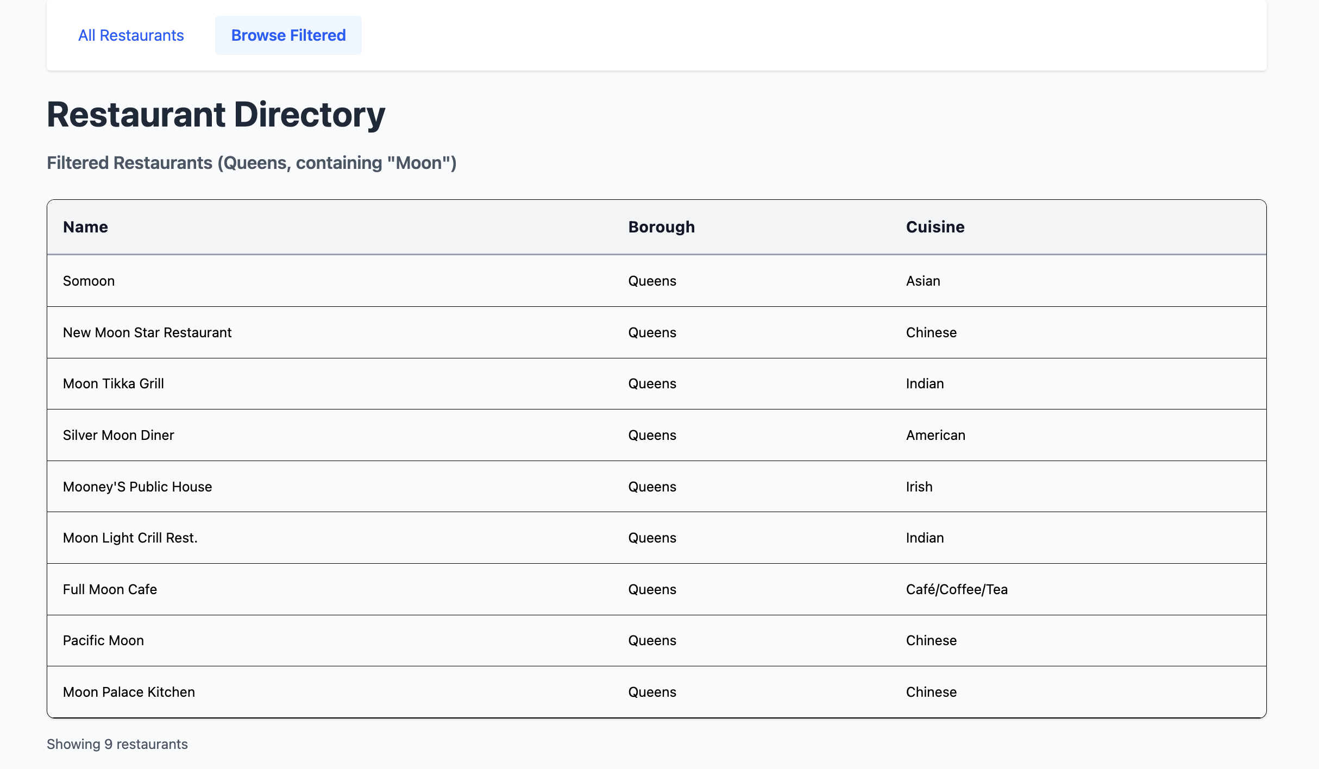Click the Borough column header
1319x769 pixels.
tap(662, 227)
